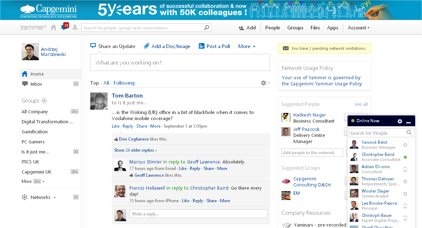Screen dimensions: 422x228
Task: Click Show 24 older replies
Action: (x=136, y=150)
